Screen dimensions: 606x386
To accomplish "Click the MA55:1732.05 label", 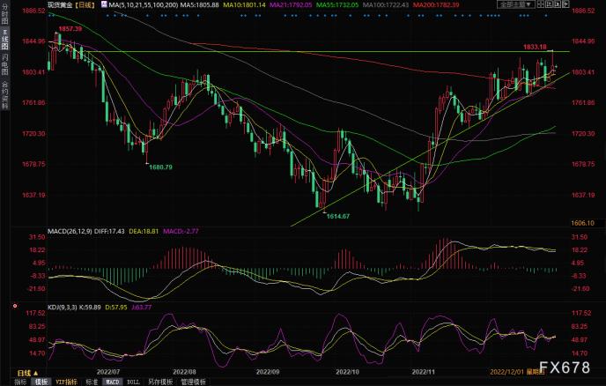I will click(337, 5).
